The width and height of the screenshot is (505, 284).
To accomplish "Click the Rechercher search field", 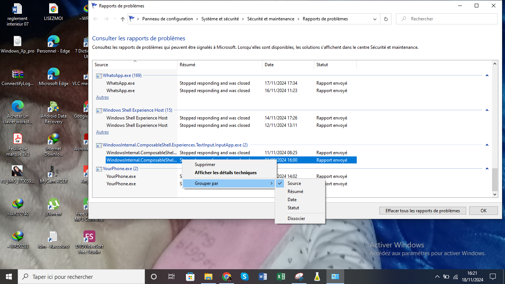I will [x=447, y=19].
